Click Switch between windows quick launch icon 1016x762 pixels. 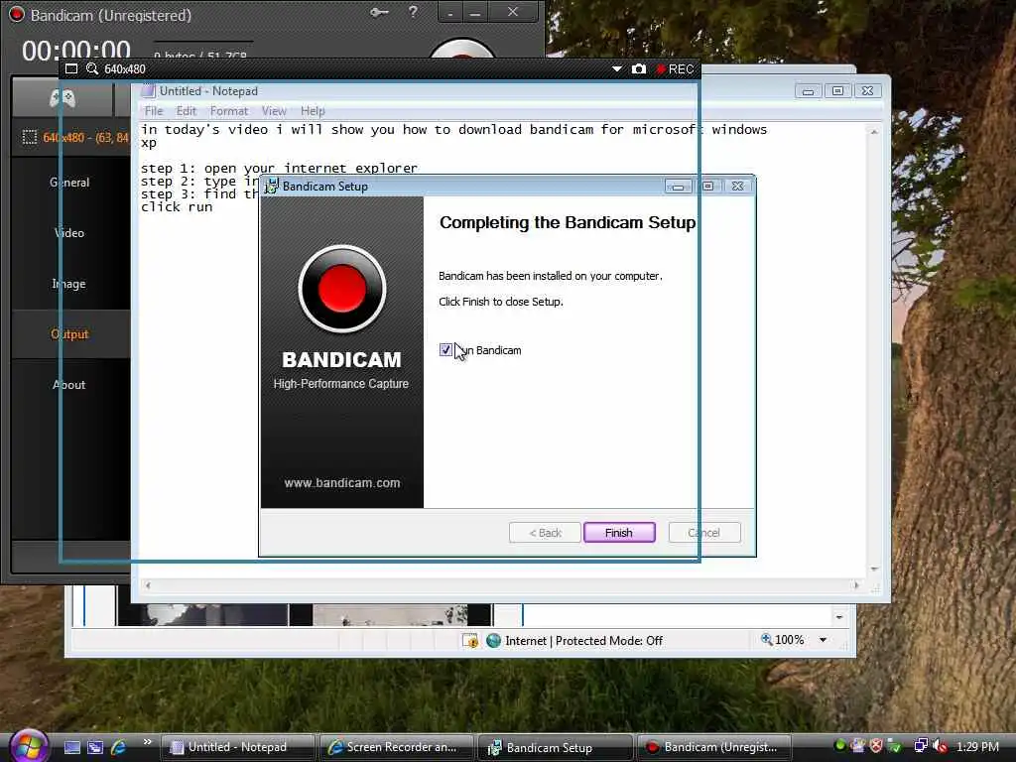[x=95, y=747]
